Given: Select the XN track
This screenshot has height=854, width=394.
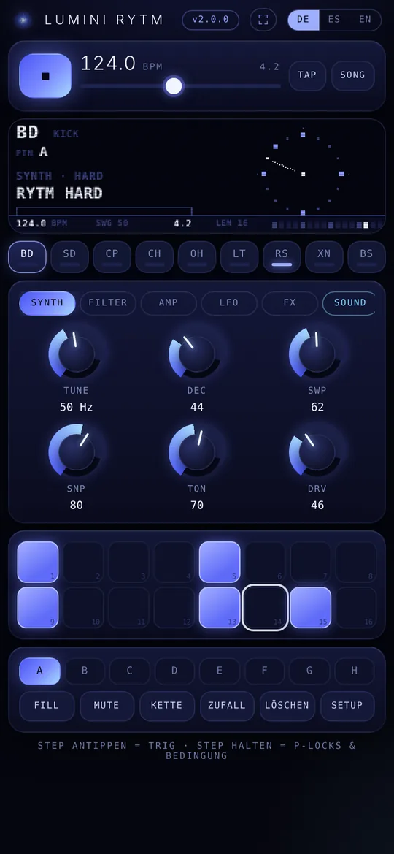Looking at the screenshot, I should tap(324, 256).
